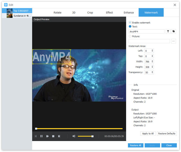Mute the audio speaker icon
This screenshot has width=181, height=152.
pos(74,136)
